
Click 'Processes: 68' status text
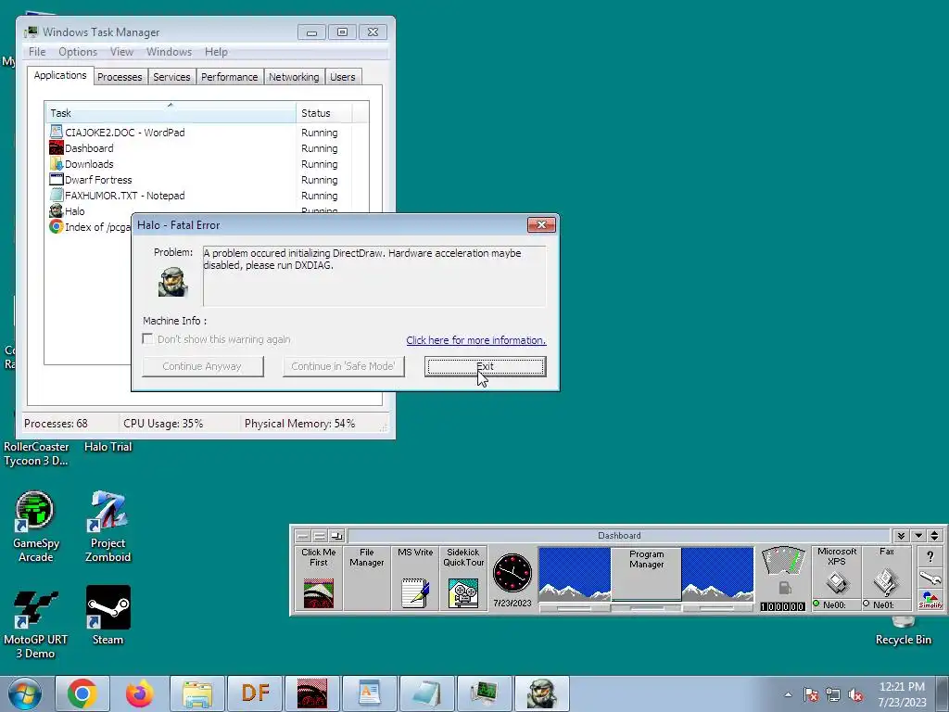coord(56,424)
